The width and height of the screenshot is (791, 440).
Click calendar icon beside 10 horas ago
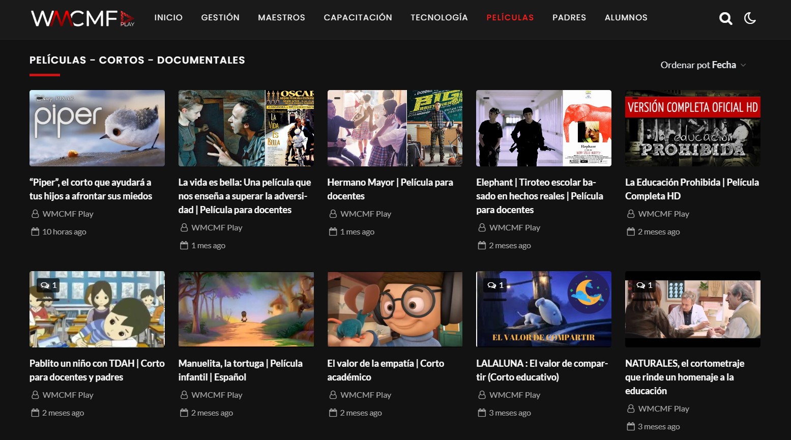(x=35, y=232)
